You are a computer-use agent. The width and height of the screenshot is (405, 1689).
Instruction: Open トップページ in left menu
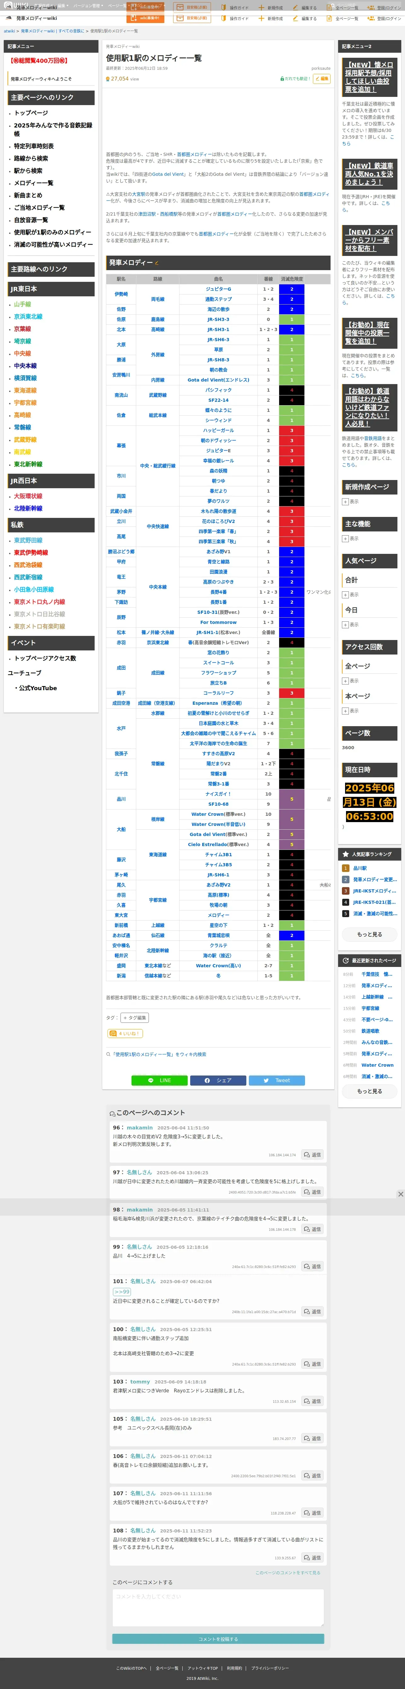[31, 113]
